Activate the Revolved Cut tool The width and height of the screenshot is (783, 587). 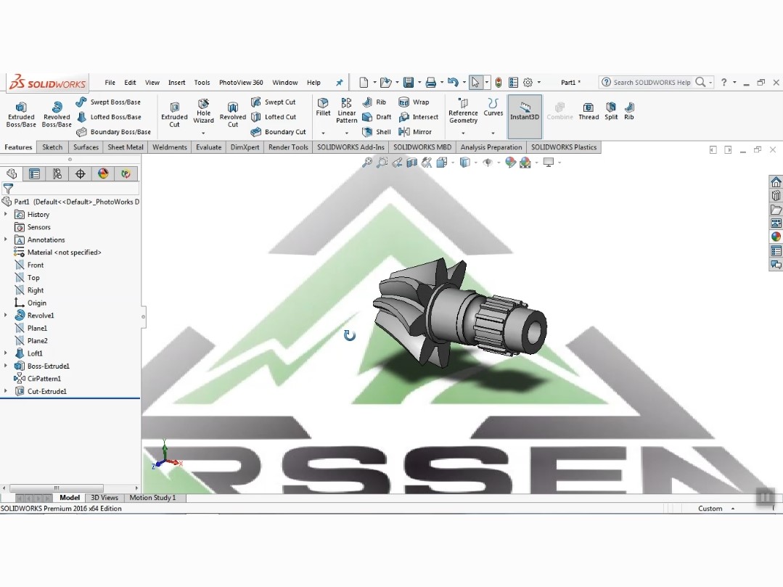(233, 115)
